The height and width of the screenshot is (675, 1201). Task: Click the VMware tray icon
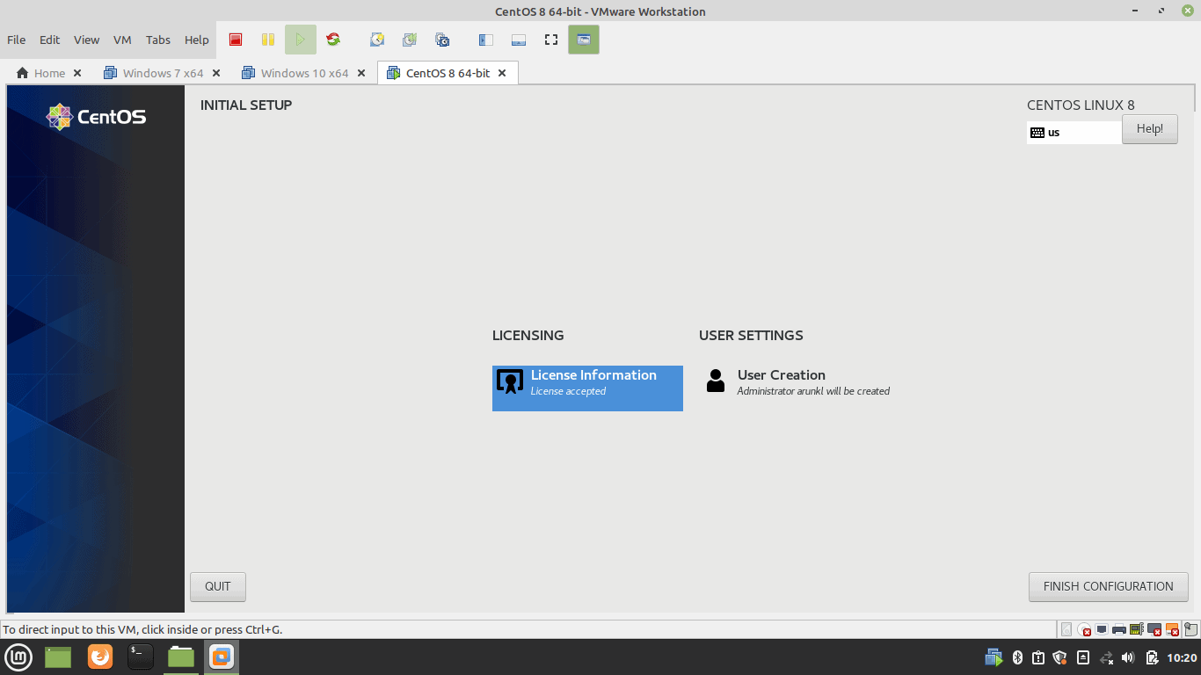(x=994, y=657)
